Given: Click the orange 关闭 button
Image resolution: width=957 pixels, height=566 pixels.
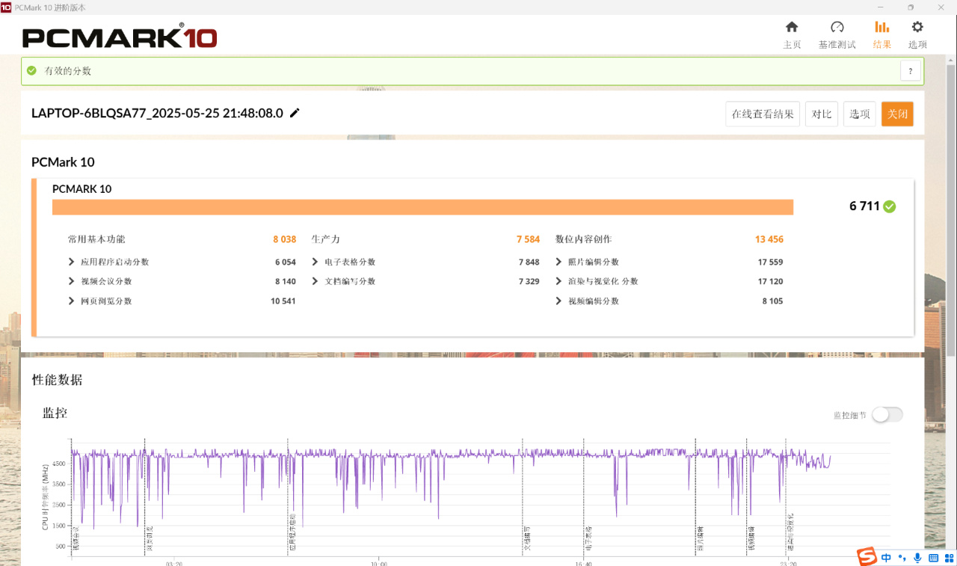Looking at the screenshot, I should [897, 114].
